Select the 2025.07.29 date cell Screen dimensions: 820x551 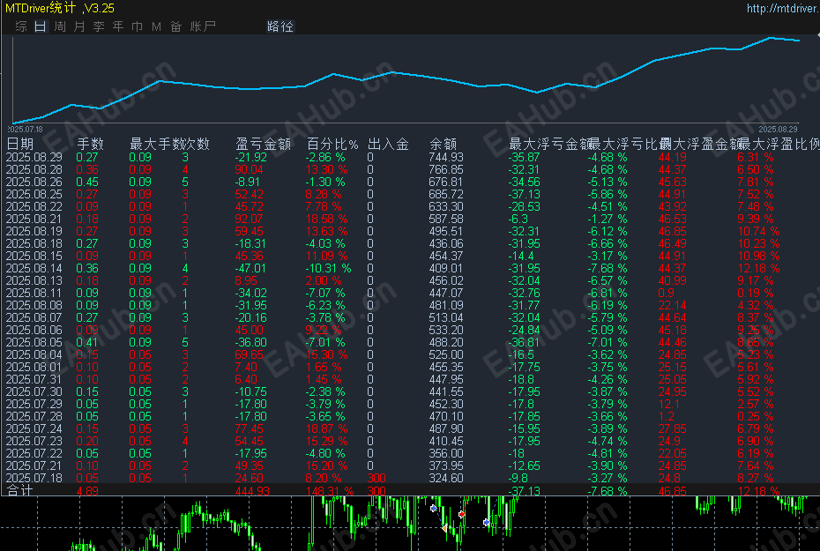pyautogui.click(x=34, y=404)
